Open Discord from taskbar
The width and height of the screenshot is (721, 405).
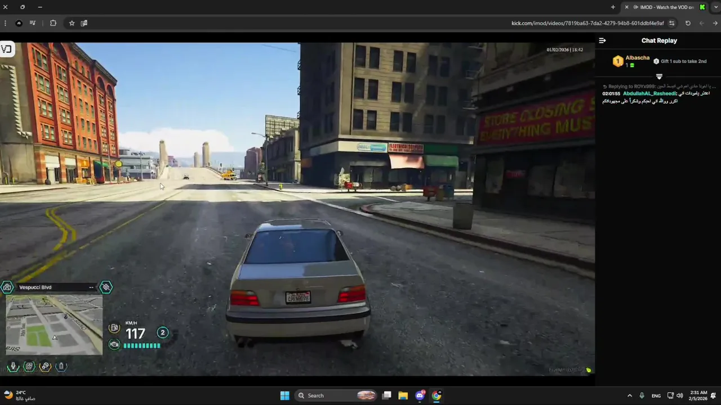[x=420, y=395]
